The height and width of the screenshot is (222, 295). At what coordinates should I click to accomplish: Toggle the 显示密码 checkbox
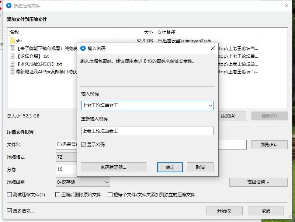84,144
